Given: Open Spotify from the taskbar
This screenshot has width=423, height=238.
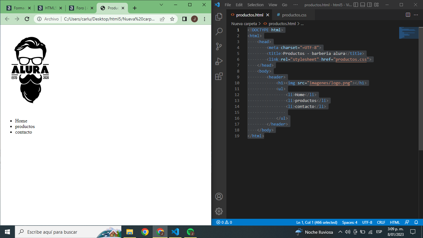Looking at the screenshot, I should coord(190,232).
